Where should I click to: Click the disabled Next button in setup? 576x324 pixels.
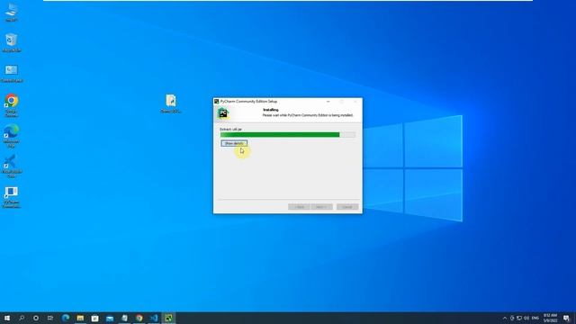point(322,207)
